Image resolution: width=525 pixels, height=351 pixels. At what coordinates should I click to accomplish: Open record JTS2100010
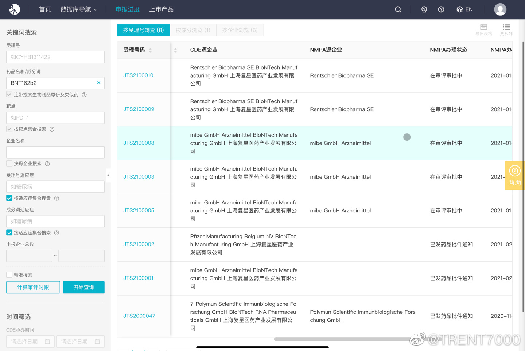138,75
